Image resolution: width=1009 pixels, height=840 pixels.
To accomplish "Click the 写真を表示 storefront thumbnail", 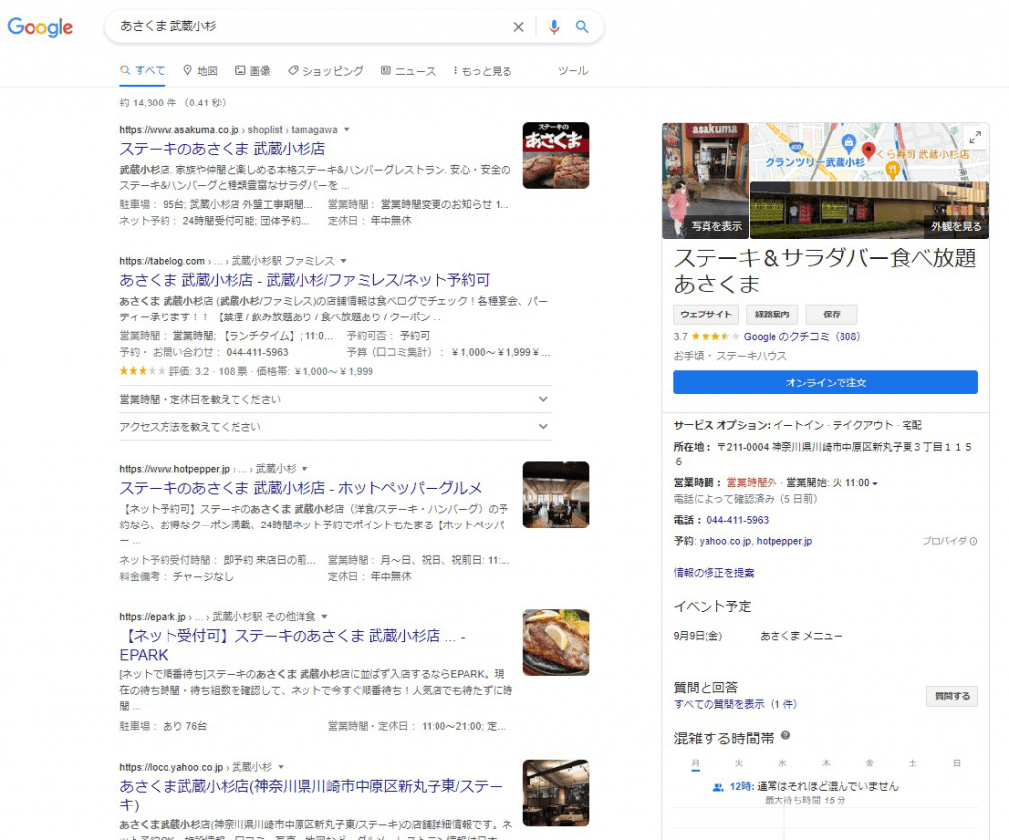I will 706,180.
